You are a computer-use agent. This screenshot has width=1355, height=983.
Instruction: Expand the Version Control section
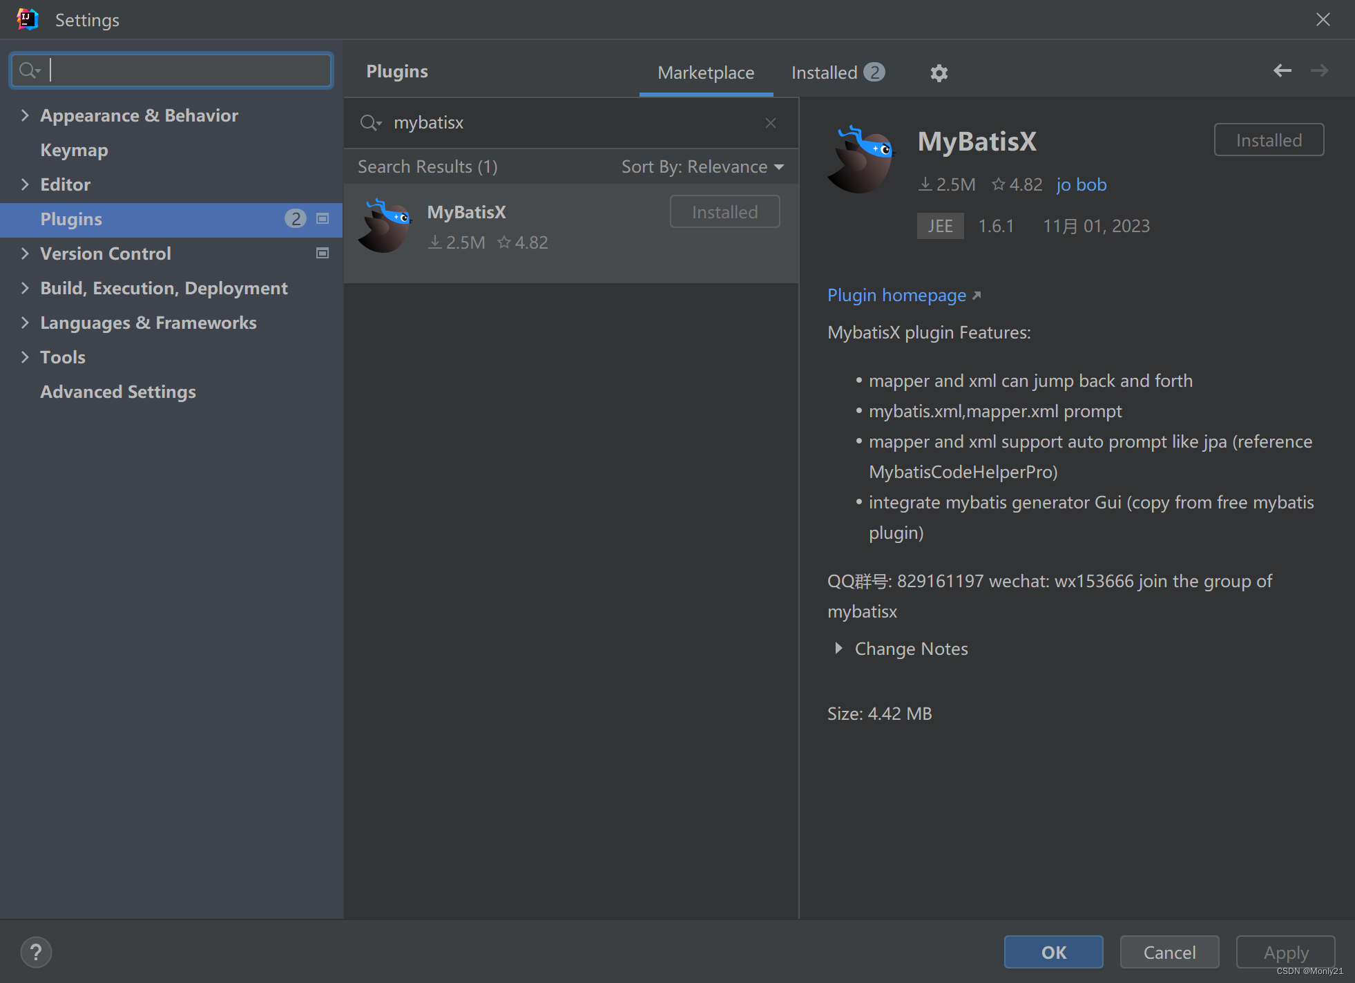coord(25,254)
